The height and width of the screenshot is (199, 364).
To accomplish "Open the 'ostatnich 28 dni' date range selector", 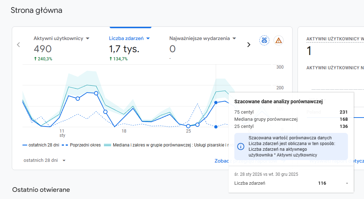I will point(45,160).
